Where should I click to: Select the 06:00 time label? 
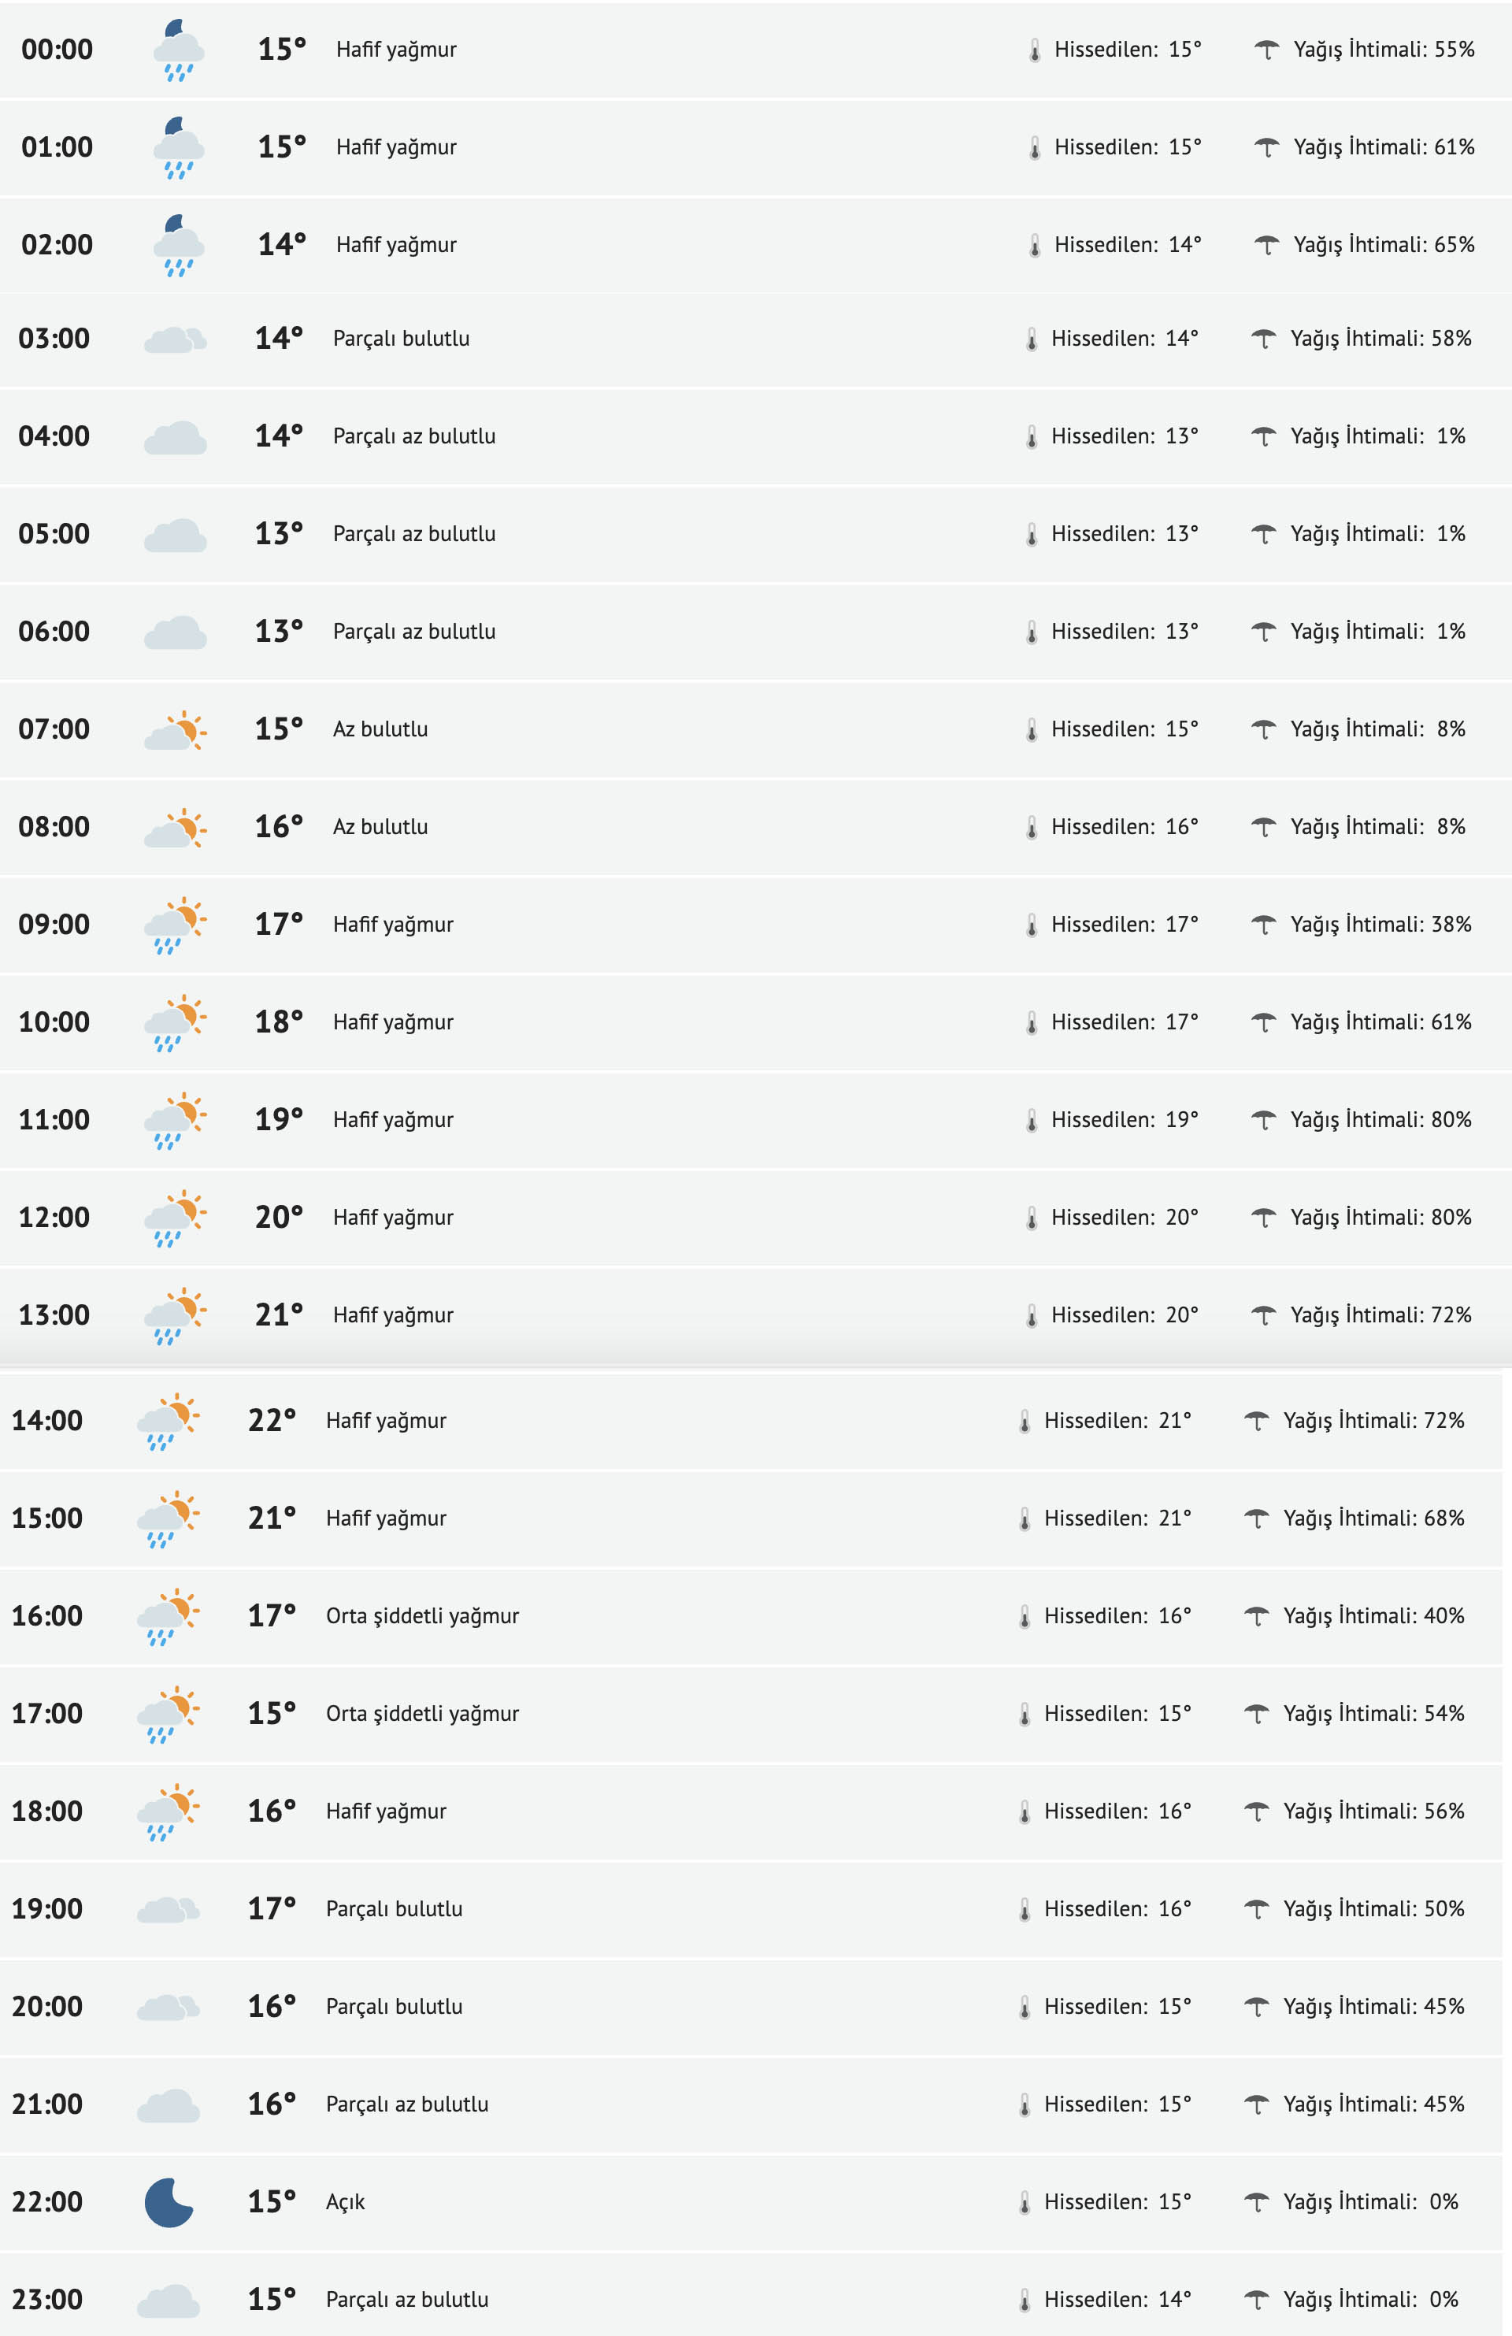tap(54, 631)
